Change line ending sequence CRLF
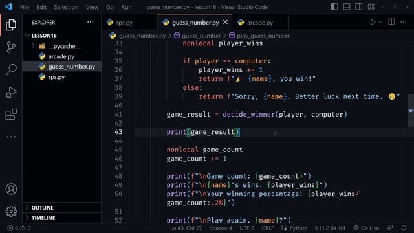This screenshot has width=414, height=233. [x=268, y=228]
